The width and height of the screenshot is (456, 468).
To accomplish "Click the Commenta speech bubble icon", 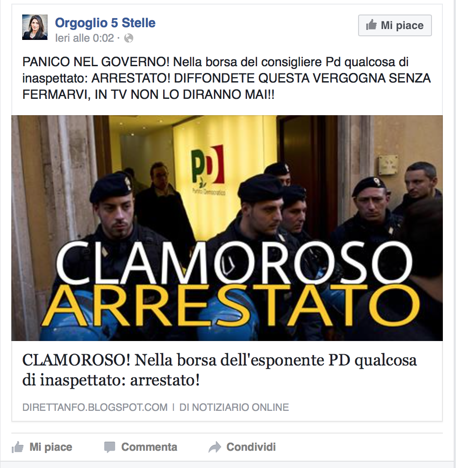I will pos(110,448).
